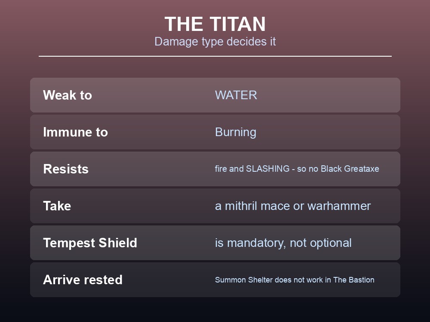Click the horizontal divider under the subtitle

(x=215, y=56)
